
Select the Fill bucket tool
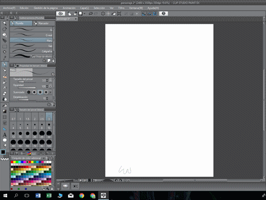click(4, 105)
